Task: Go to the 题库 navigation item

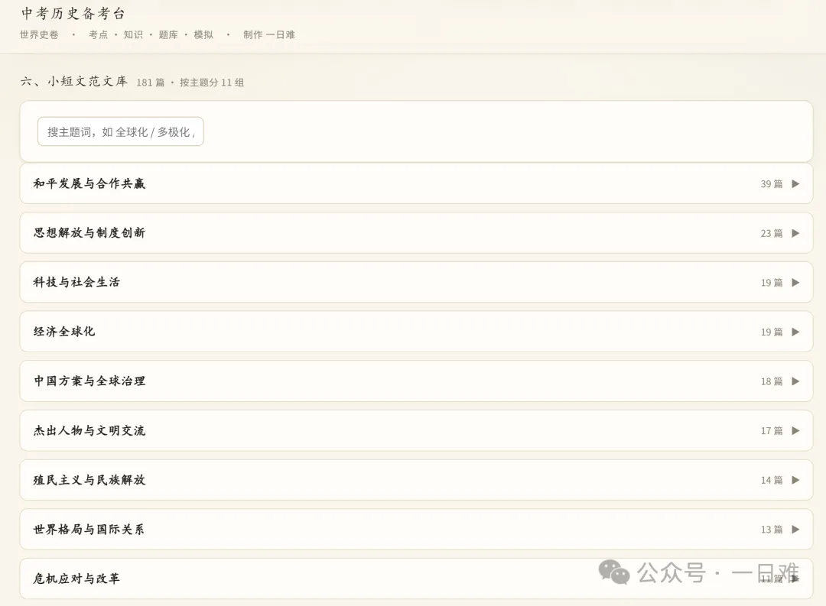Action: 168,34
